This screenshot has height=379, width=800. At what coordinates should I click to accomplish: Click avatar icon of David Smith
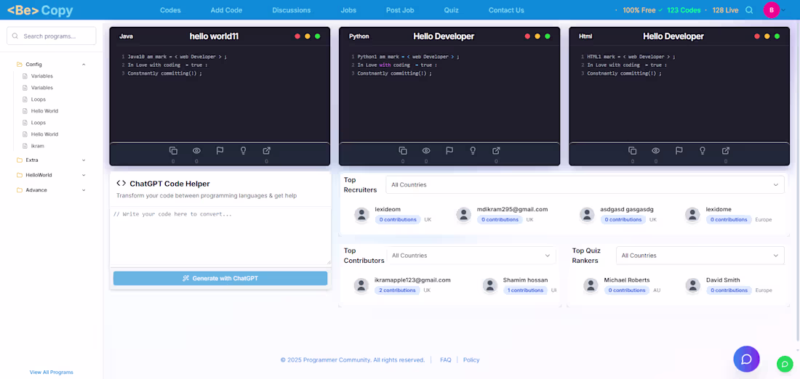coord(692,285)
